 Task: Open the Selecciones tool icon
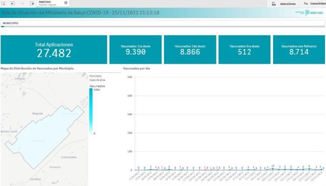click(274, 4)
